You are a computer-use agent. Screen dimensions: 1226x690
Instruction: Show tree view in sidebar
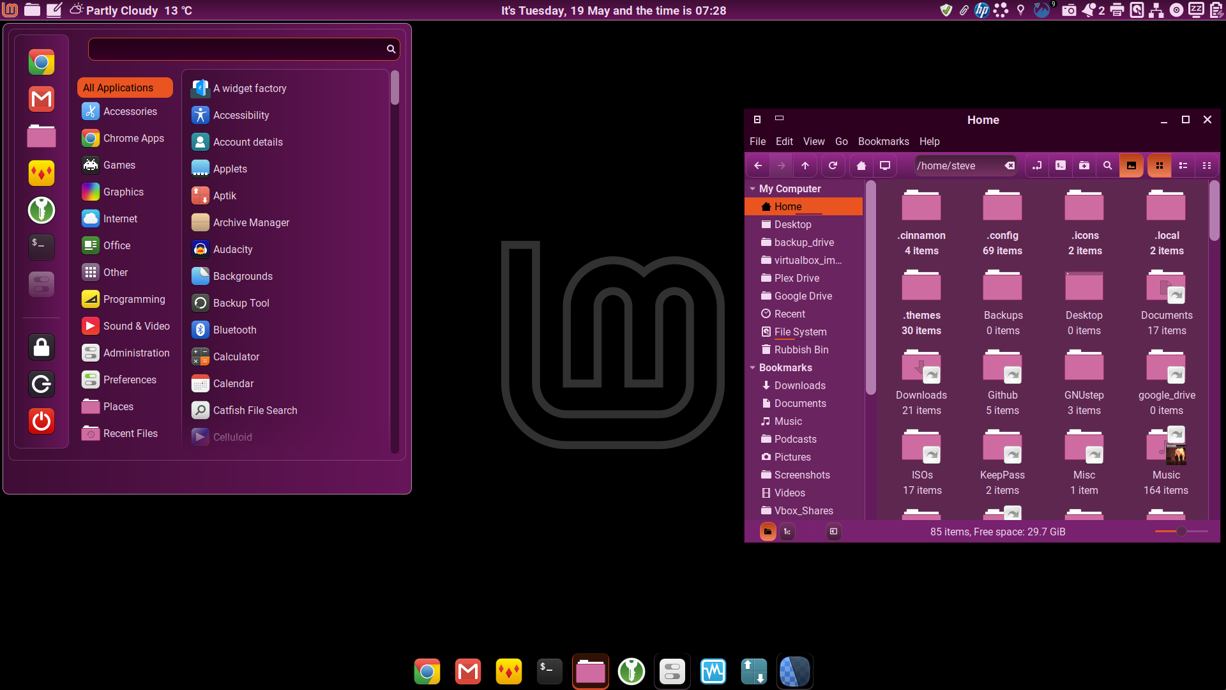(787, 532)
